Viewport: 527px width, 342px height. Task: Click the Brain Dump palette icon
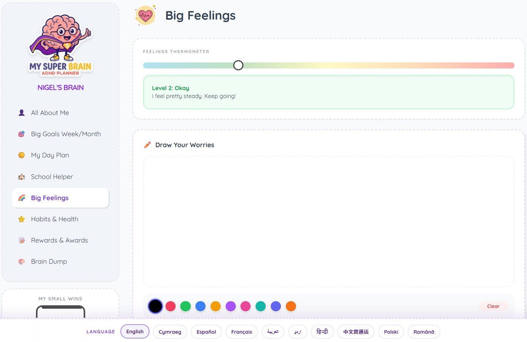coord(22,261)
